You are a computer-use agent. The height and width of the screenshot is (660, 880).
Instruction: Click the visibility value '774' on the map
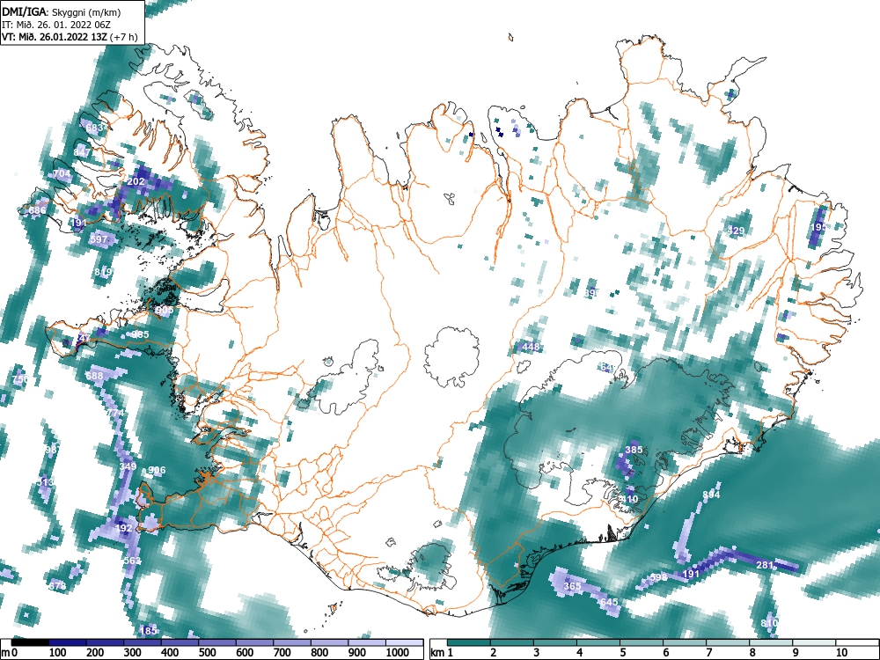[x=115, y=413]
